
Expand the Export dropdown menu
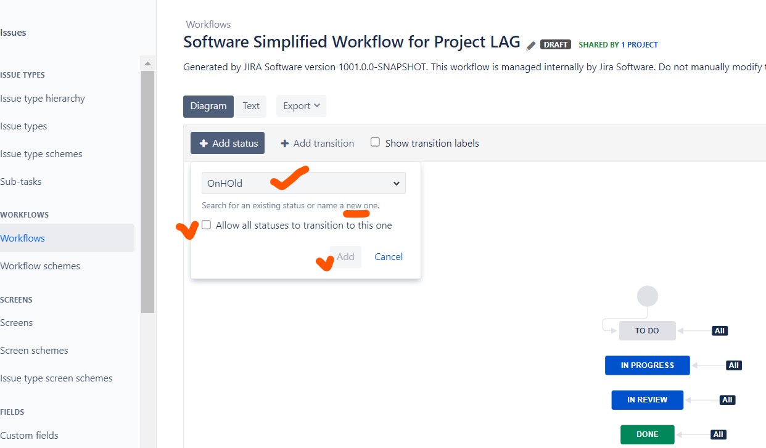[301, 106]
